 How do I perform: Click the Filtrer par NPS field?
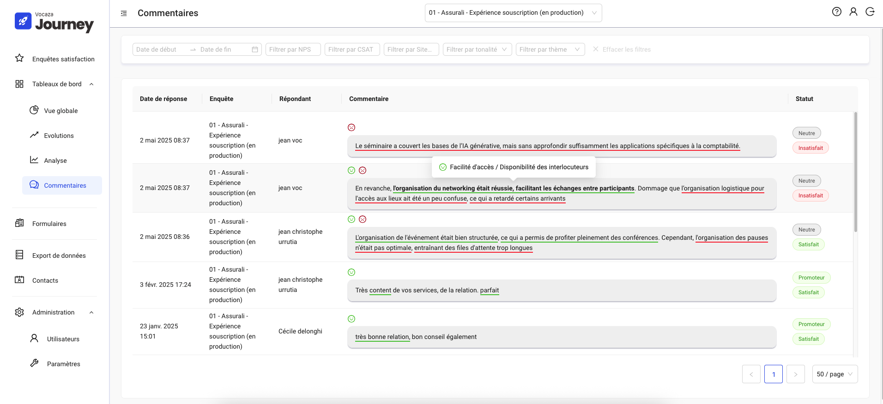293,49
